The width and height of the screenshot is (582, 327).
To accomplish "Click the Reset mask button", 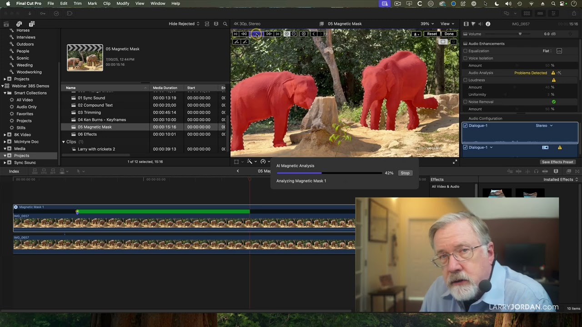I will pyautogui.click(x=432, y=34).
